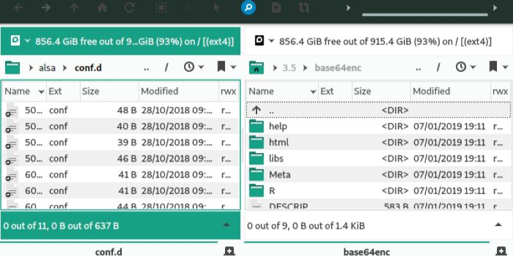Click the back arrow in top toolbar
Image resolution: width=513 pixels, height=256 pixels.
tap(18, 8)
